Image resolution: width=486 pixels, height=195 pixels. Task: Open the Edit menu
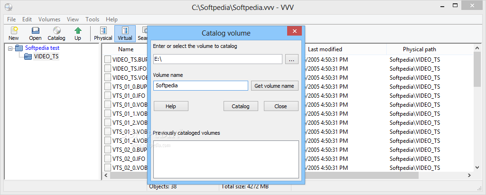[x=27, y=19]
